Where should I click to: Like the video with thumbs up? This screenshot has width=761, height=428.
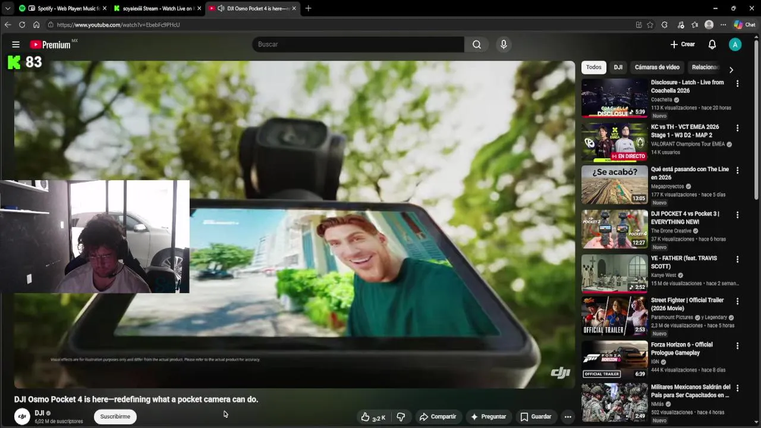[373, 417]
